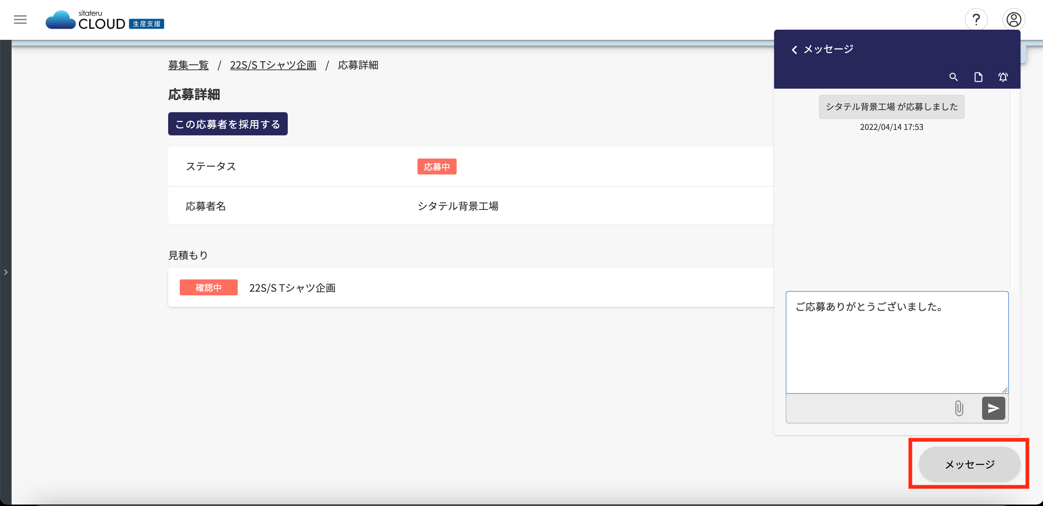Follow the 22S/S Tシャツ企画 breadcrumb link

coord(273,65)
